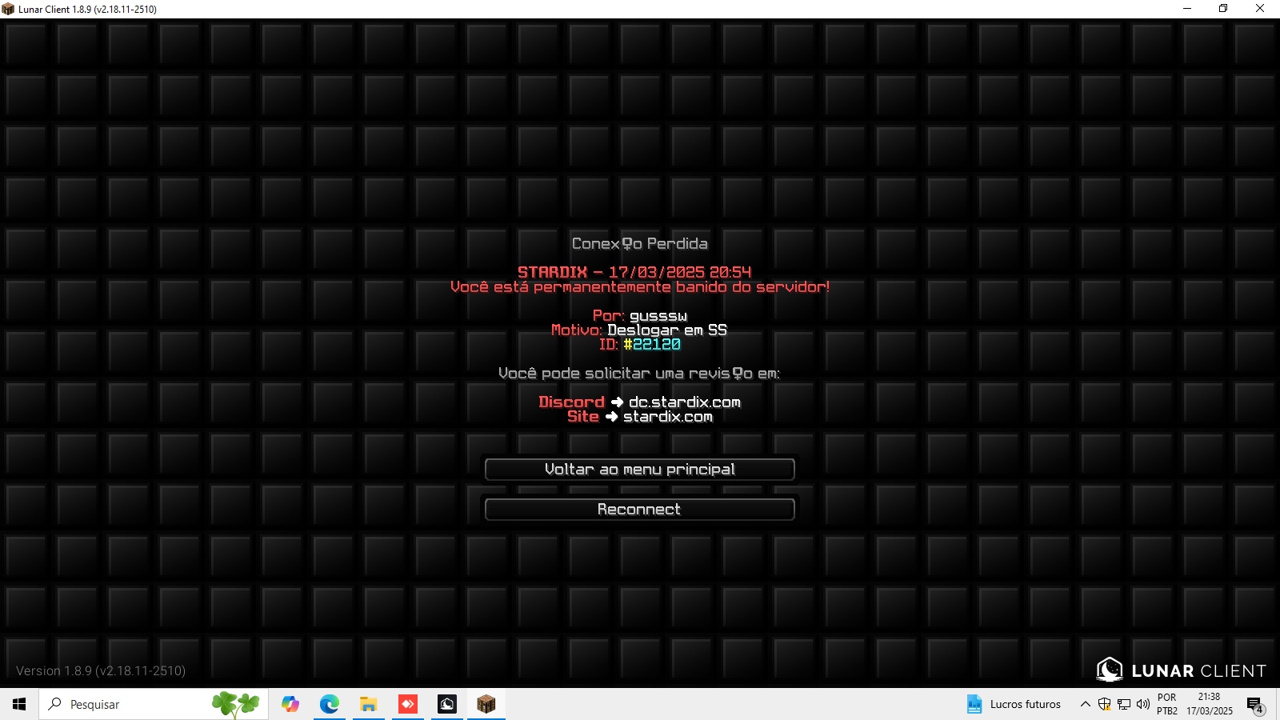Open File Explorer from taskbar
The height and width of the screenshot is (720, 1280).
[x=368, y=704]
